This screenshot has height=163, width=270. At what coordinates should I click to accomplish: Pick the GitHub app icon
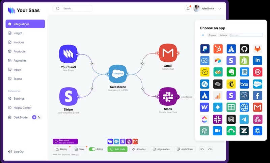coord(244,49)
